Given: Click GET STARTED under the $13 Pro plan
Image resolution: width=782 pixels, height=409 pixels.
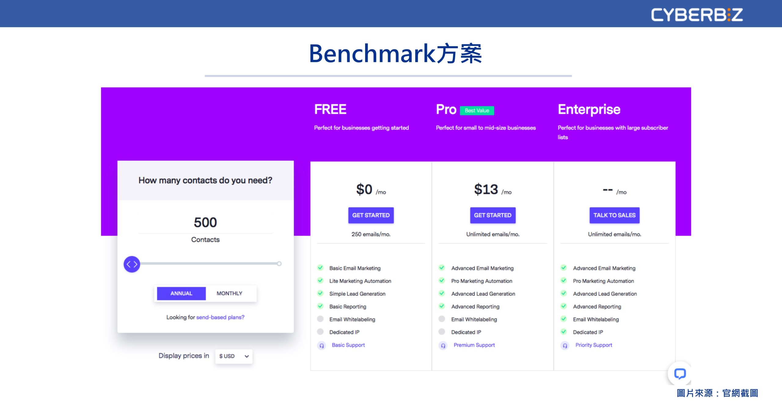Looking at the screenshot, I should [x=493, y=215].
